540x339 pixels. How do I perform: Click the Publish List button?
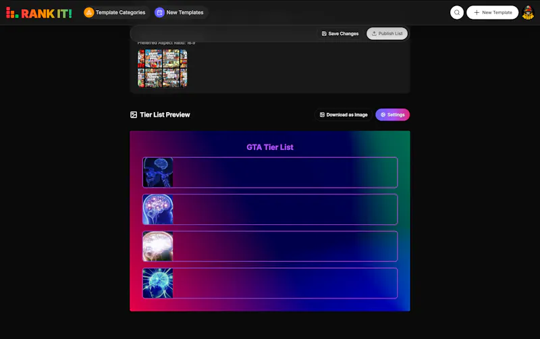[x=387, y=33]
